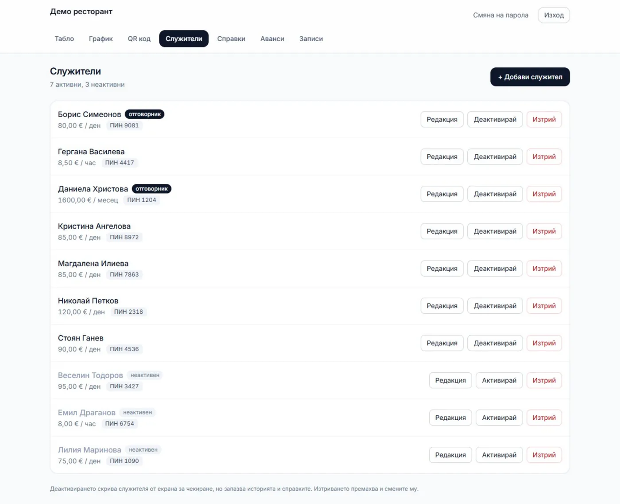
Task: Delete Борис Симеонов with Изтрий
Action: coord(544,119)
